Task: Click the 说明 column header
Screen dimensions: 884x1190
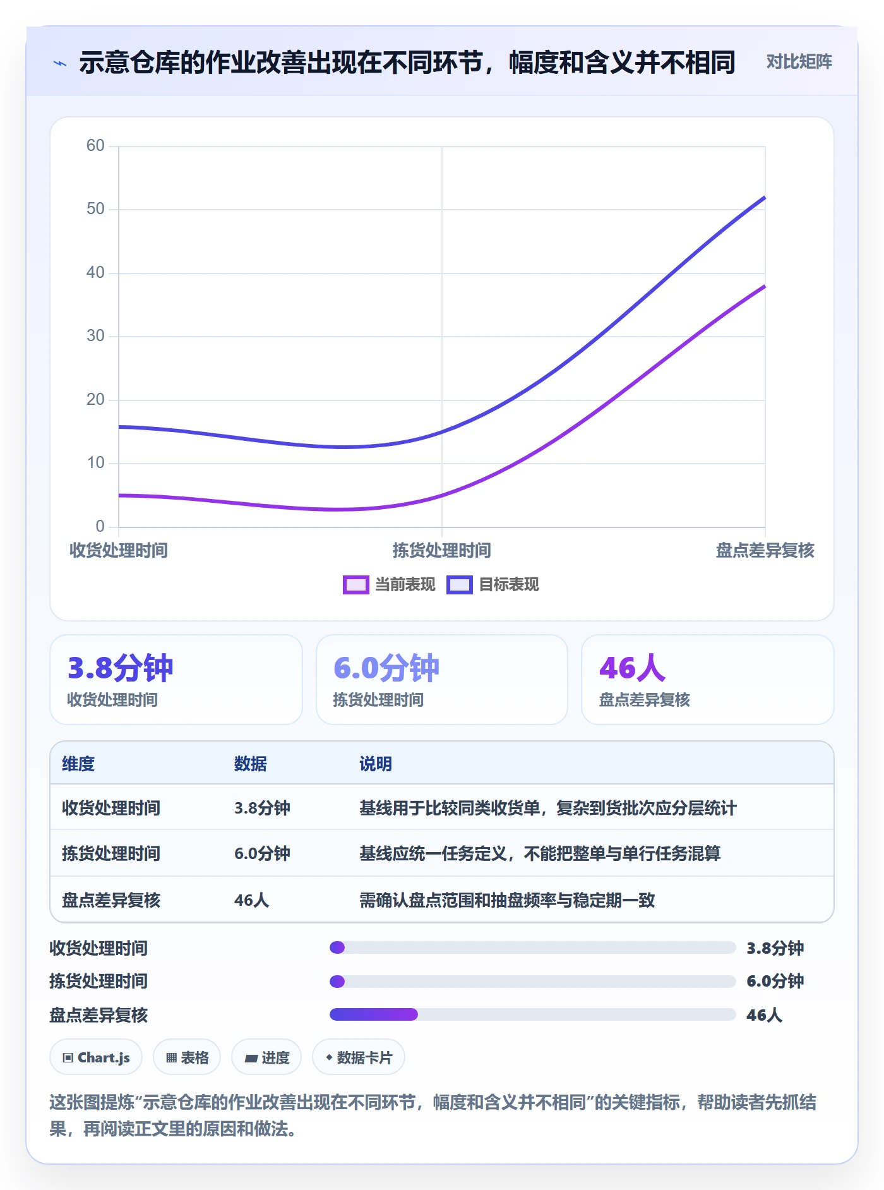Action: pyautogui.click(x=376, y=764)
